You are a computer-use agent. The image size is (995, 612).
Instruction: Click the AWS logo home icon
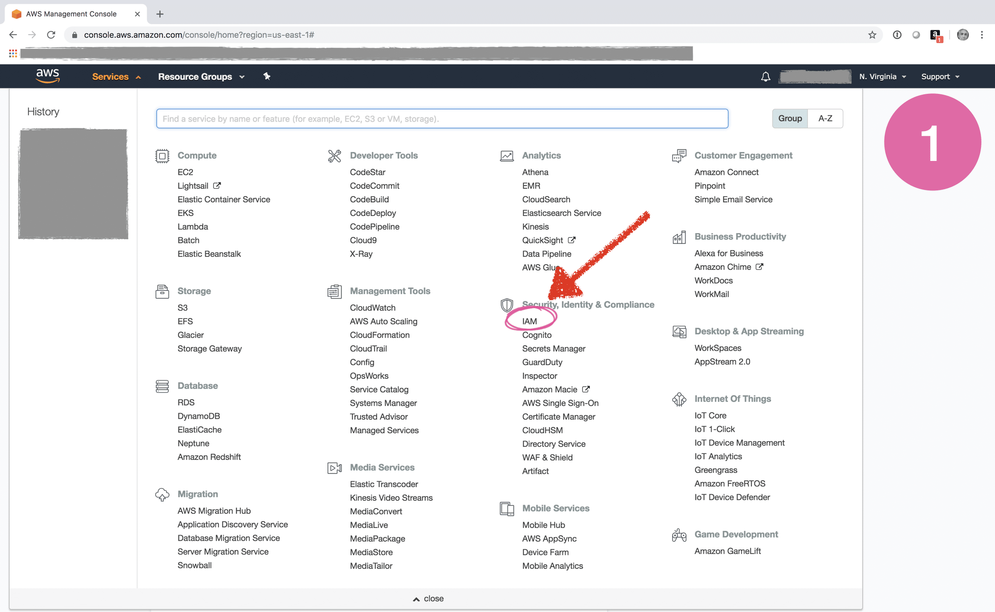tap(48, 76)
